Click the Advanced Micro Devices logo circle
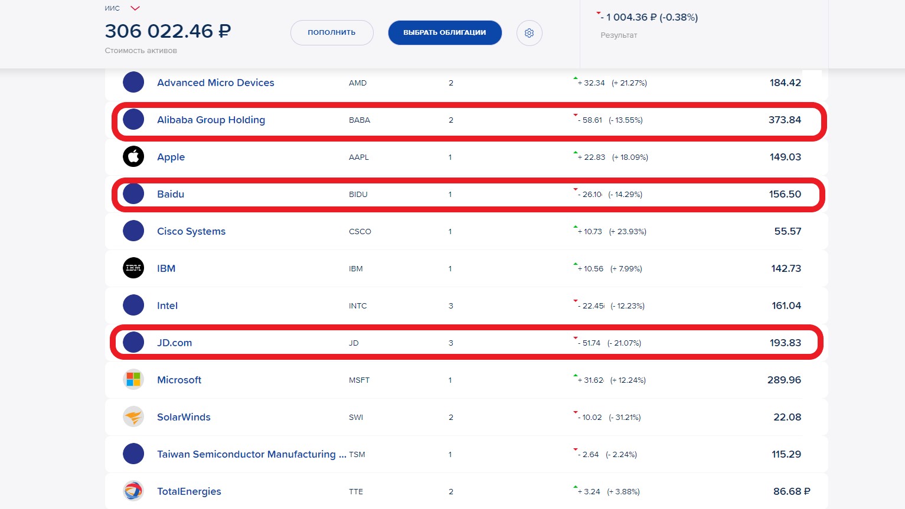This screenshot has width=905, height=509. coord(133,83)
